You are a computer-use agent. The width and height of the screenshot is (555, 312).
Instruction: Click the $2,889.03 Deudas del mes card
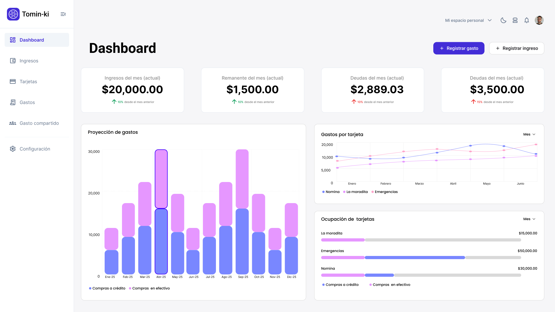tap(373, 90)
